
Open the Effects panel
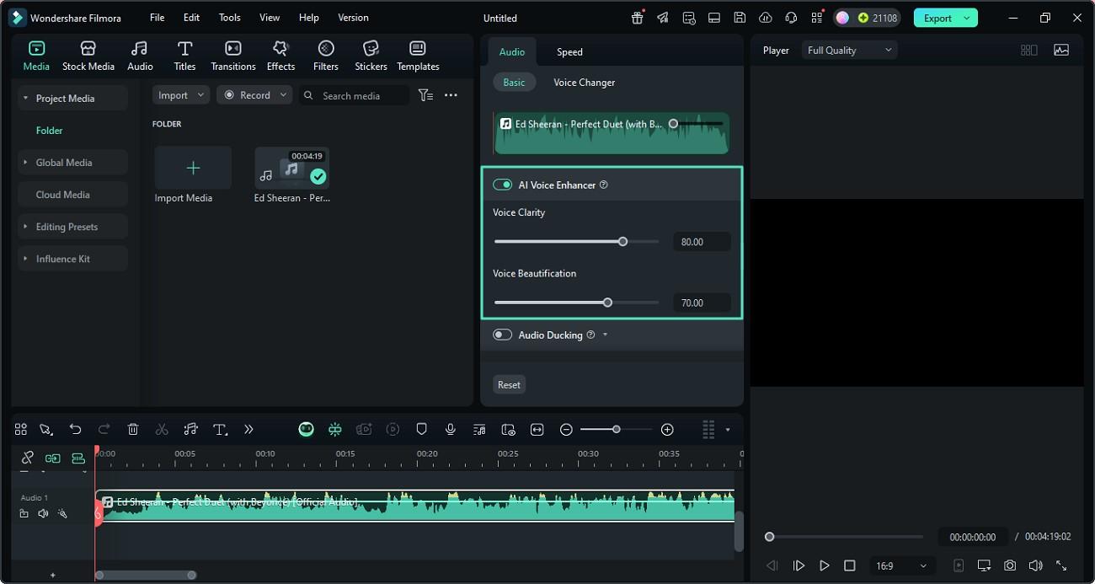280,56
